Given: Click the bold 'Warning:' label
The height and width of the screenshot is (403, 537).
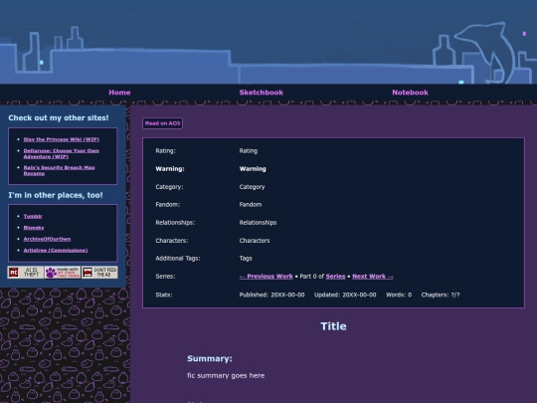Looking at the screenshot, I should (x=170, y=168).
